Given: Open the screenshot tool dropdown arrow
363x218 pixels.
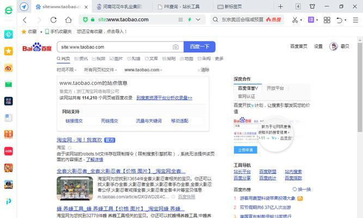Looking at the screenshot, I should coord(301,20).
